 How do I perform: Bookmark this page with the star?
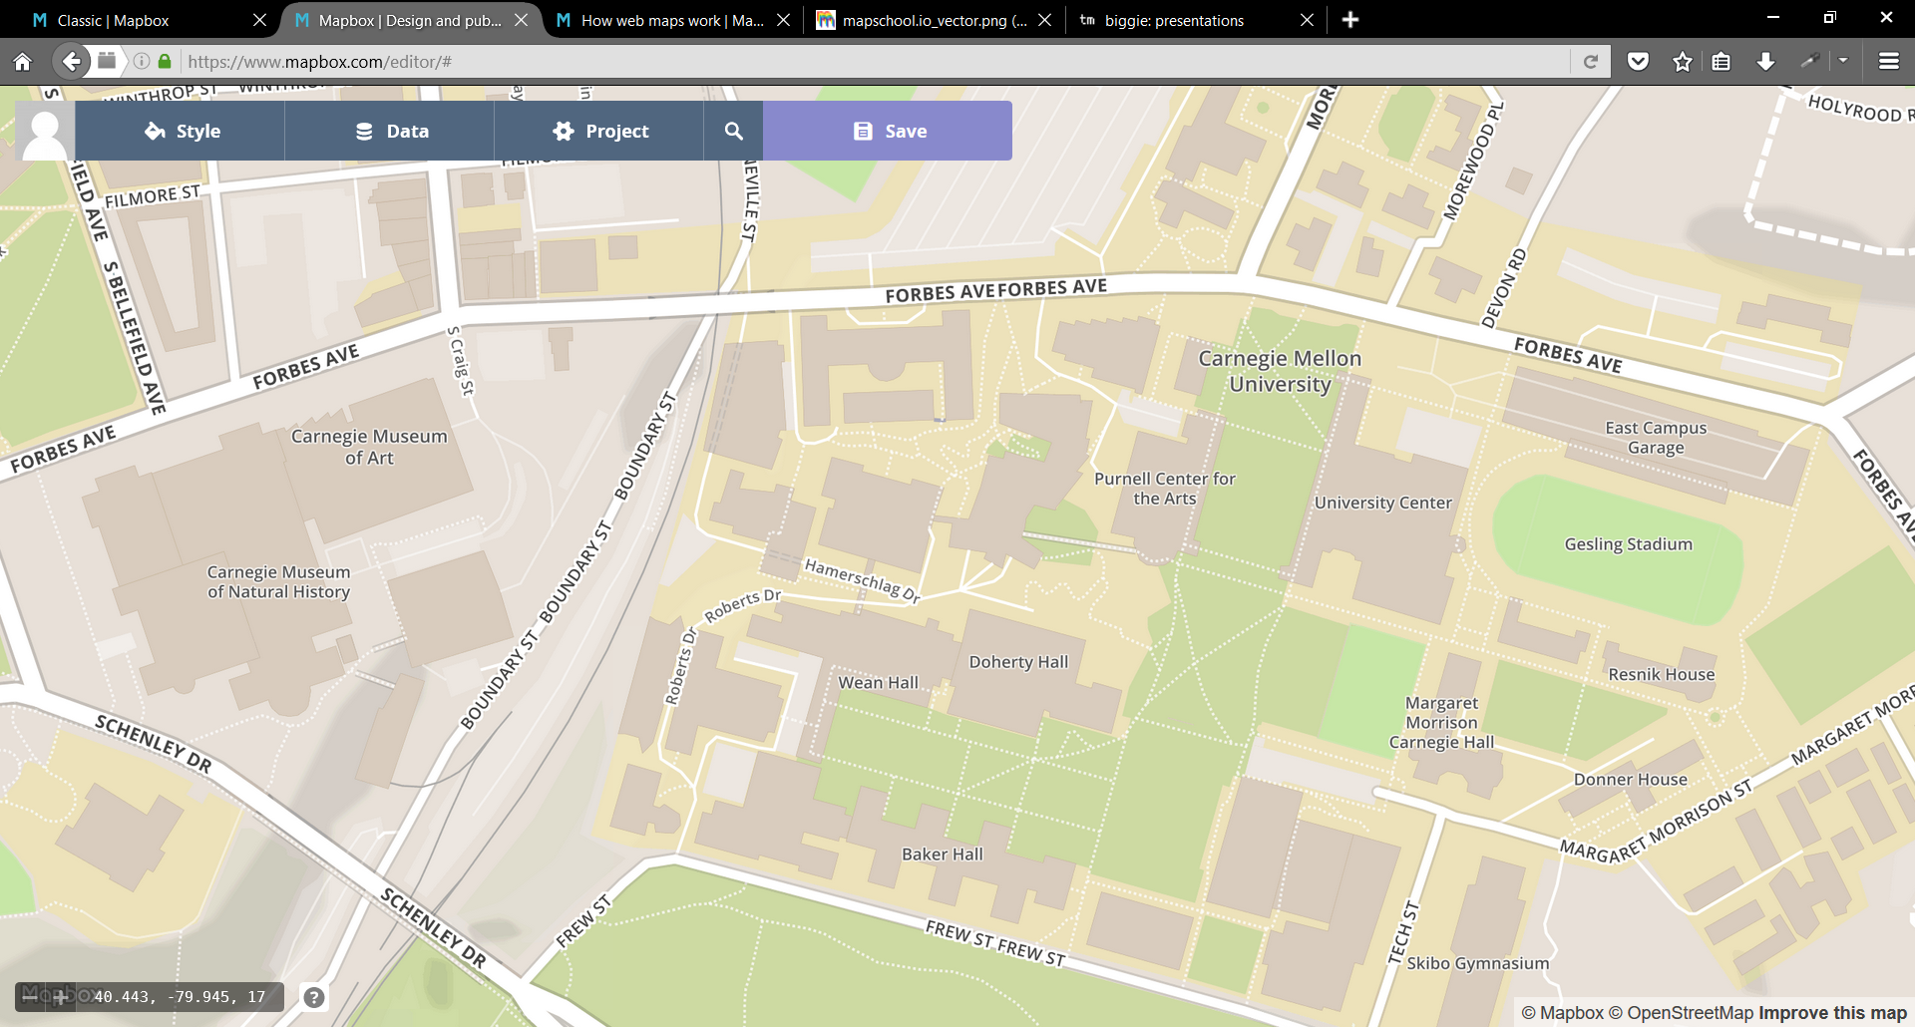(1683, 62)
